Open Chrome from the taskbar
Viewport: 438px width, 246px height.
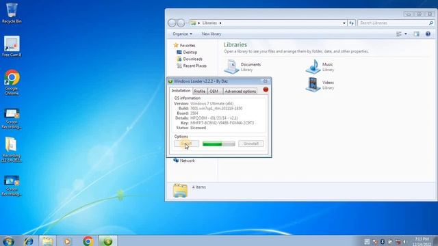coord(88,241)
